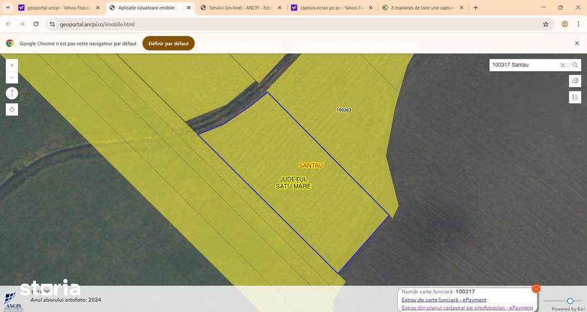Close the 8 manières de faire tab
Viewport: 587px width, 312px height.
pos(461,7)
